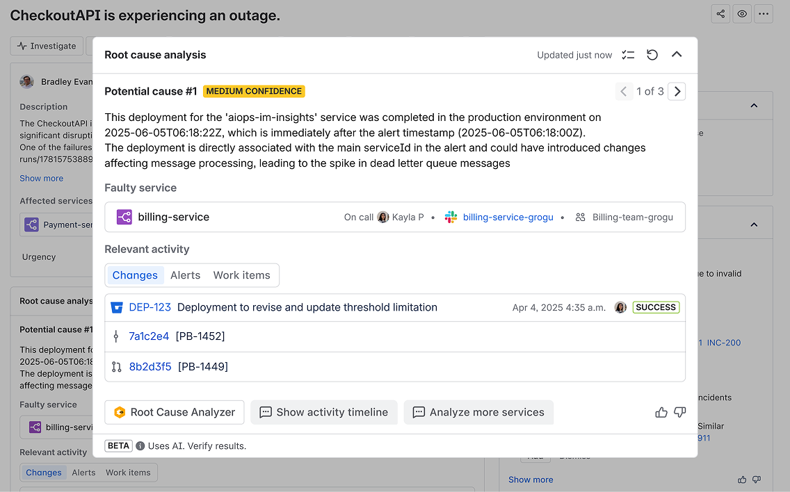
Task: Toggle the watch eye icon in header
Action: point(742,14)
